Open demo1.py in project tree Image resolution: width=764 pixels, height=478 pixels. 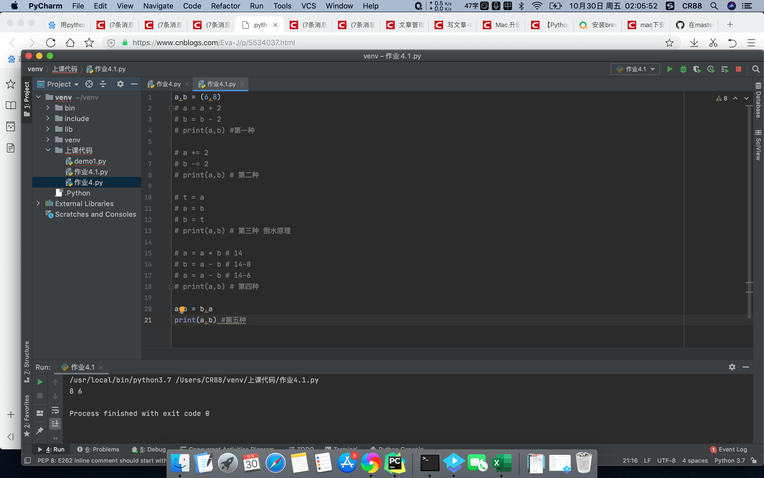(90, 161)
